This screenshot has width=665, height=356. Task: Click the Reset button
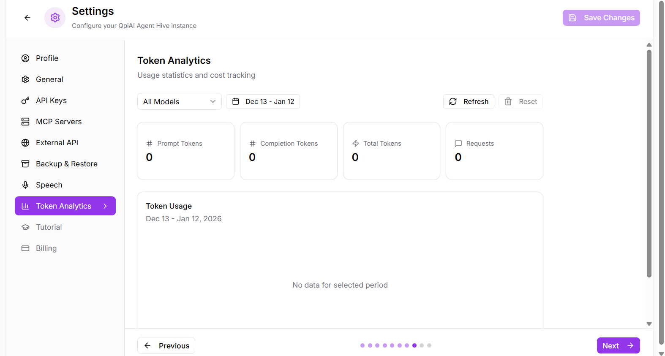click(x=521, y=101)
